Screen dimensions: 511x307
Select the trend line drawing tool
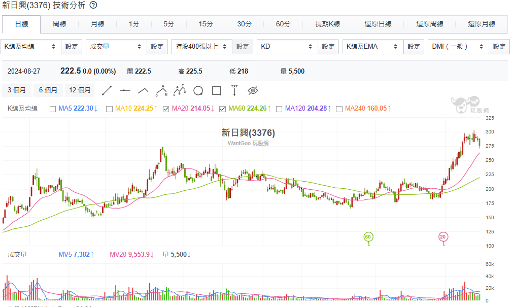pyautogui.click(x=107, y=90)
